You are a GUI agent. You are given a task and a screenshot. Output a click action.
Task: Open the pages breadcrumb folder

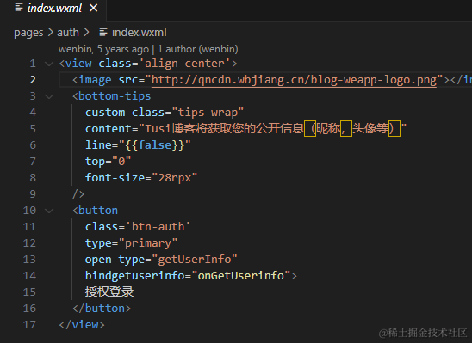[28, 33]
